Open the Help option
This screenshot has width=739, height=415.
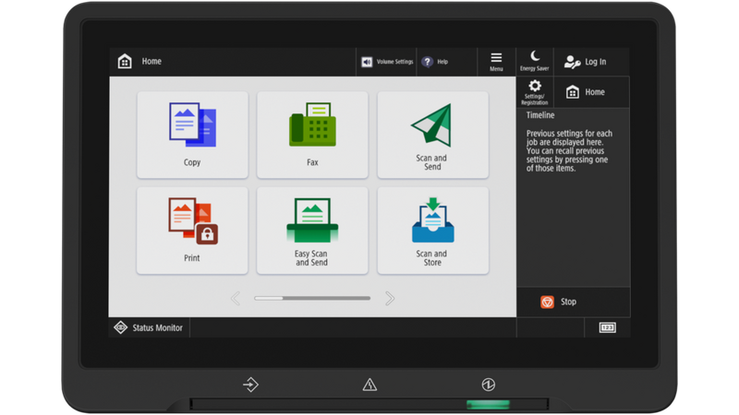tap(435, 62)
